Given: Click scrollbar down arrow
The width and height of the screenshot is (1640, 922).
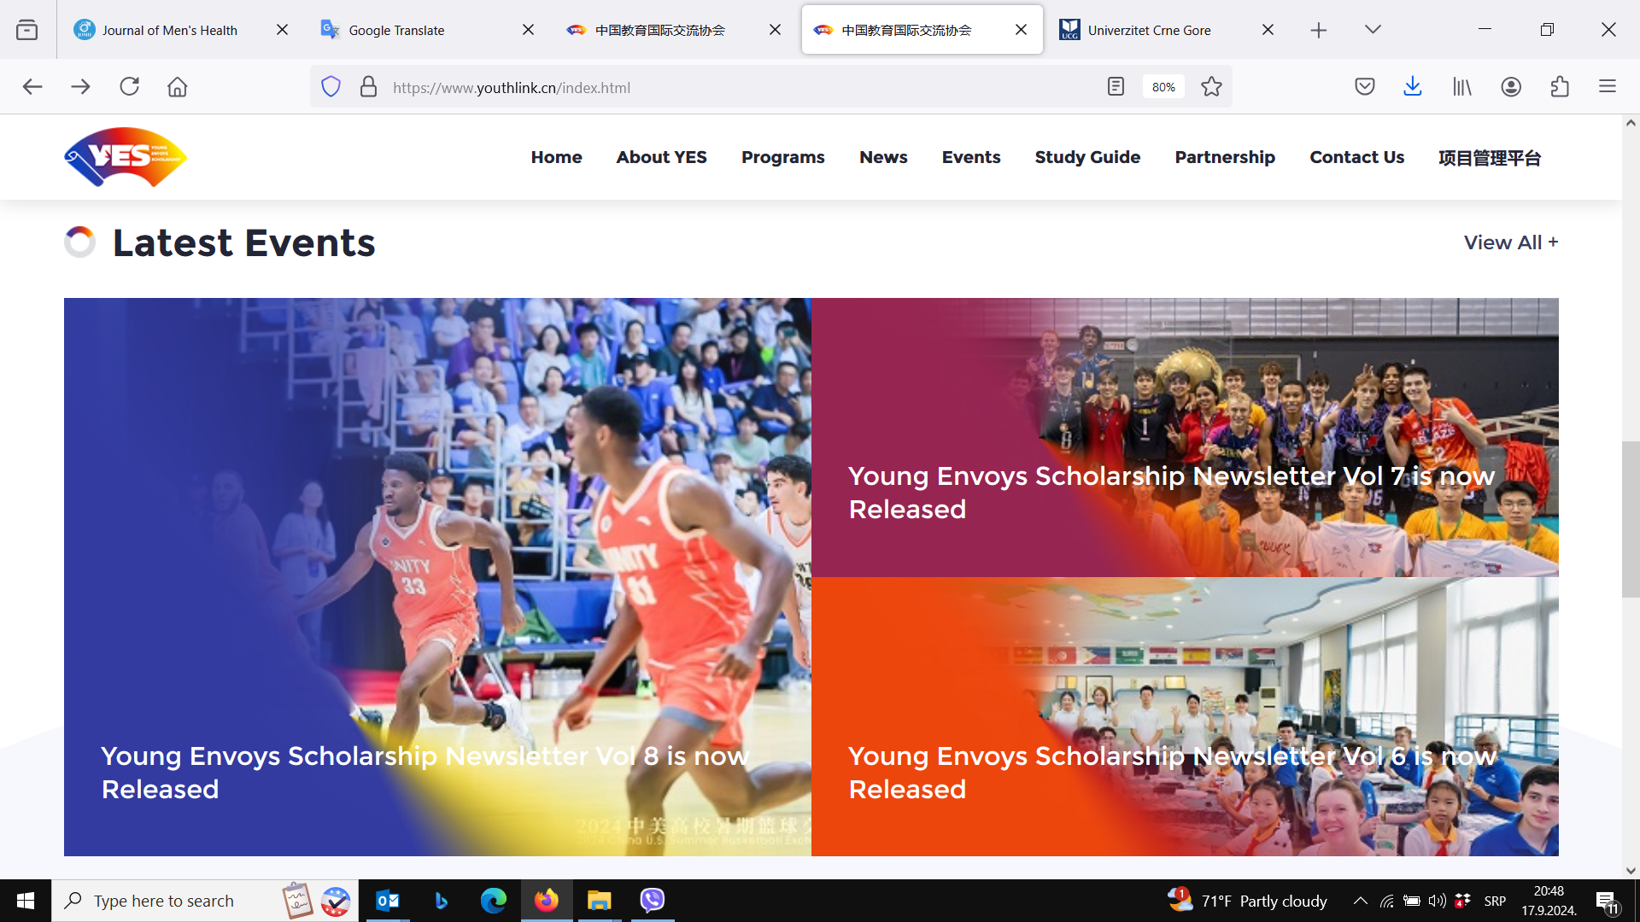Looking at the screenshot, I should coord(1631,871).
